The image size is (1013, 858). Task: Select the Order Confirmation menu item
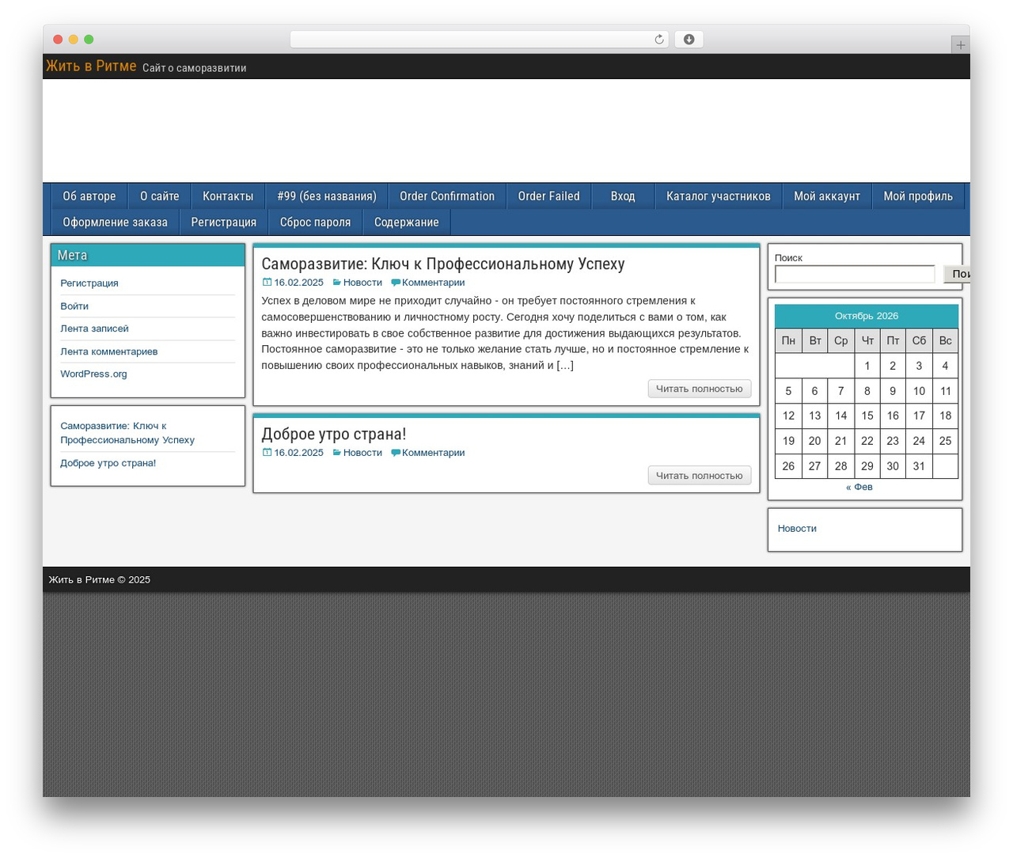coord(447,196)
